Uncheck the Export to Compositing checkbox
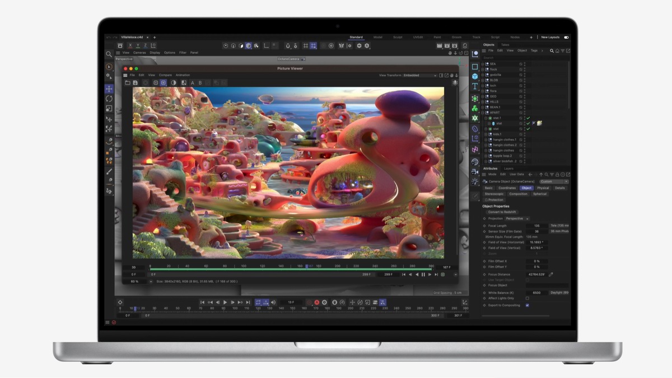The width and height of the screenshot is (672, 378). [528, 305]
